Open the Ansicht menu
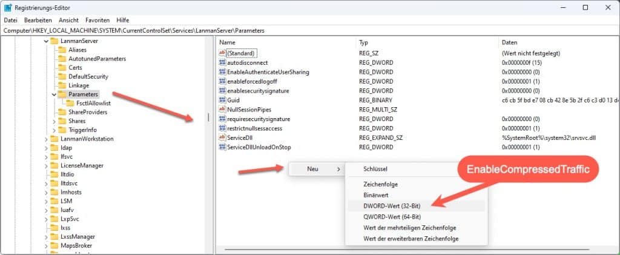The image size is (620, 255). [x=69, y=20]
